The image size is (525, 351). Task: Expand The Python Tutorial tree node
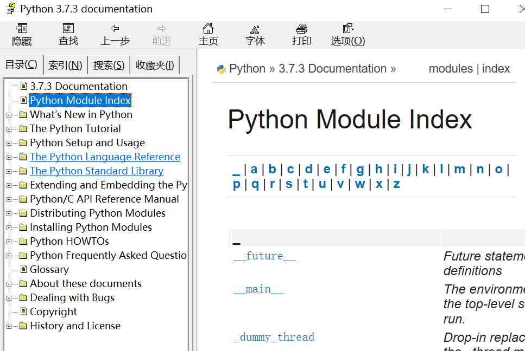point(9,129)
